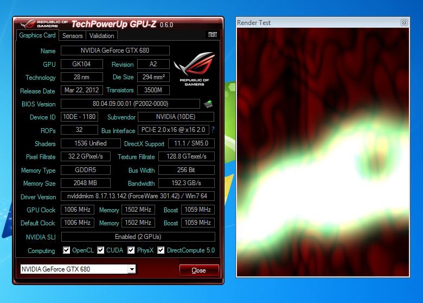
Task: Click the NVIDIA SLI field Enabled (2 GPUs)
Action: tap(138, 237)
